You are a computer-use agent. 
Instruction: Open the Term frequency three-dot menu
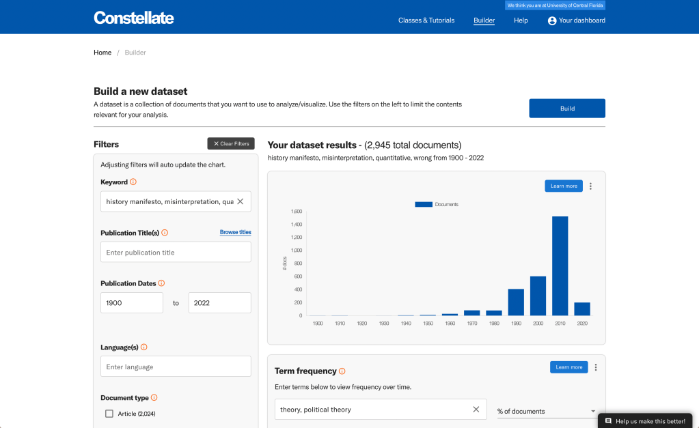(x=595, y=367)
